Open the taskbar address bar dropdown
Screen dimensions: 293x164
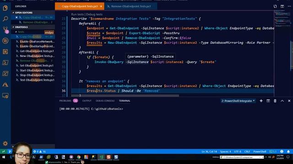(x=260, y=157)
